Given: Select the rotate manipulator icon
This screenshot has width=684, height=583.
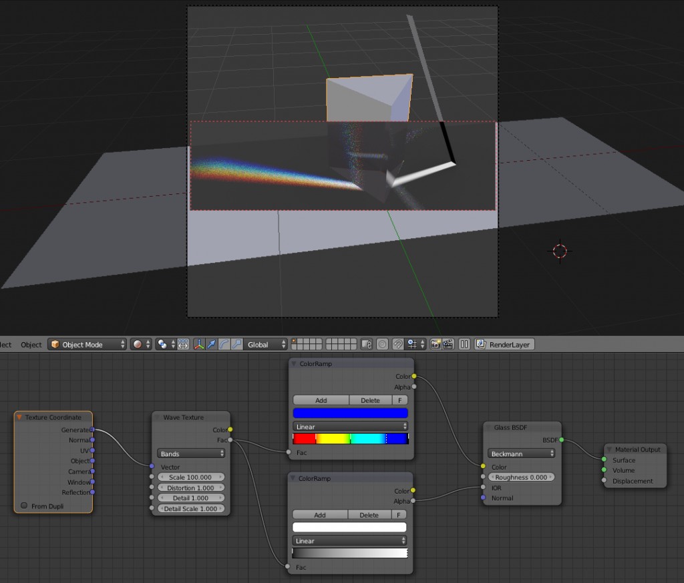Looking at the screenshot, I should [225, 344].
